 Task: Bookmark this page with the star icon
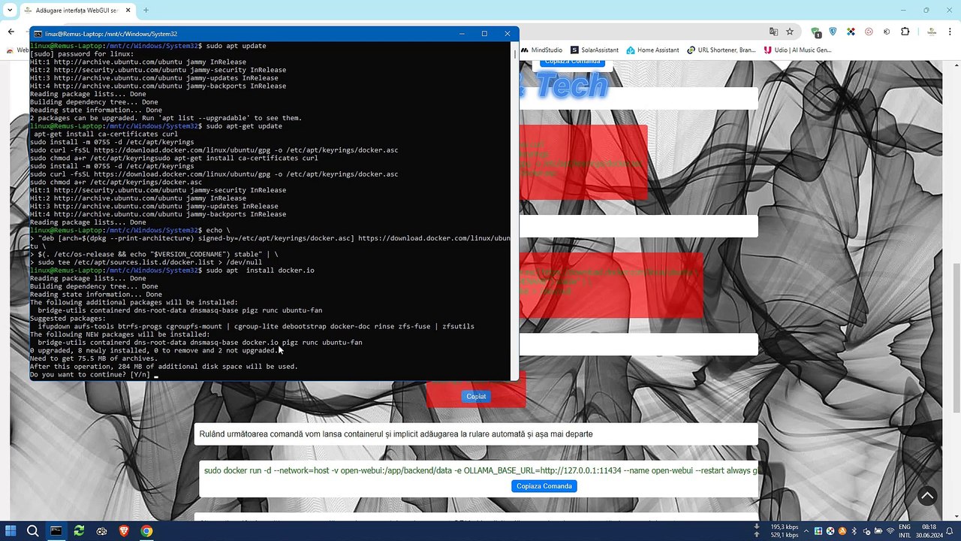[x=790, y=32]
